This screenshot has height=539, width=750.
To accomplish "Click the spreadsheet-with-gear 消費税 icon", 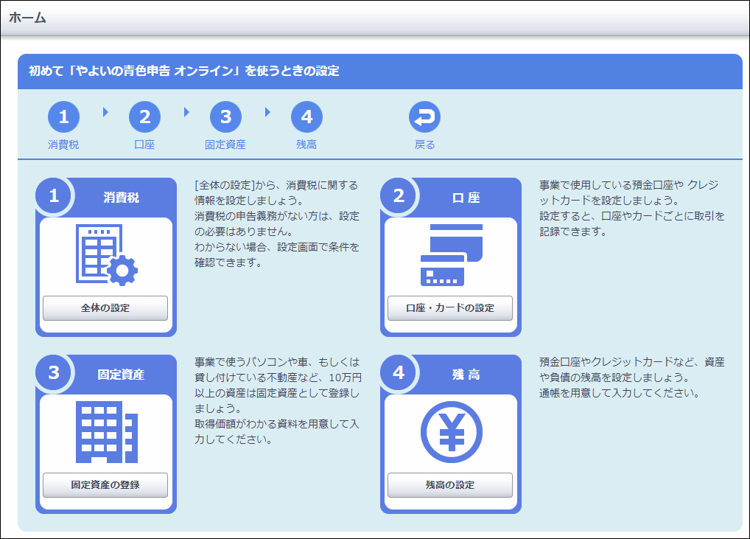I will [x=106, y=254].
